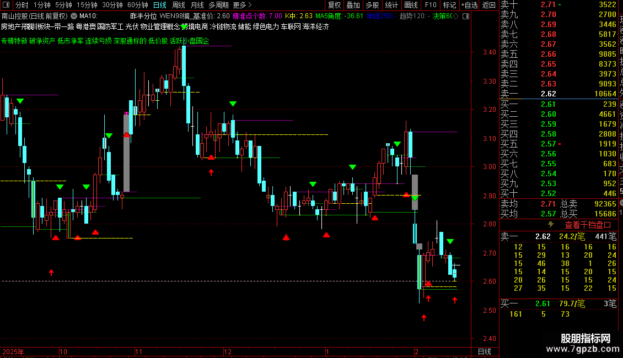This screenshot has width=623, height=358.
Task: Toggle the left panel icon at toolbar start
Action: point(6,5)
